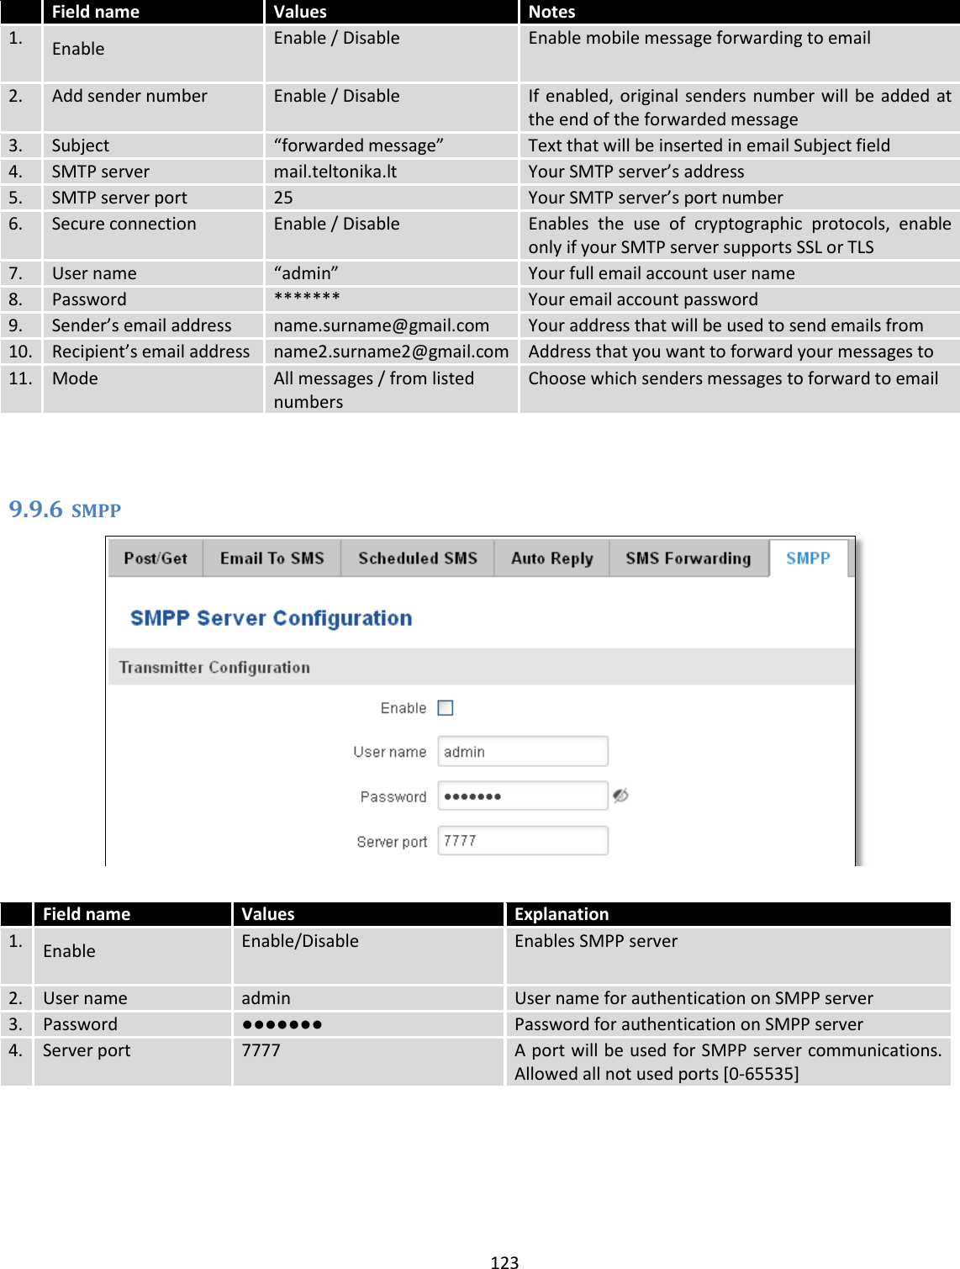Click the User name input field

(523, 752)
